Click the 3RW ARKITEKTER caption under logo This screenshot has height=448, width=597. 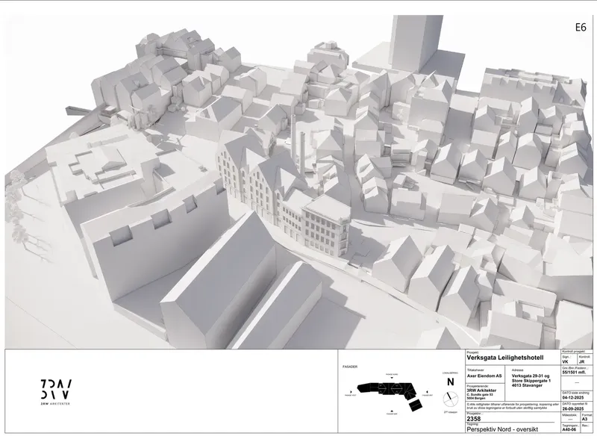click(x=55, y=403)
